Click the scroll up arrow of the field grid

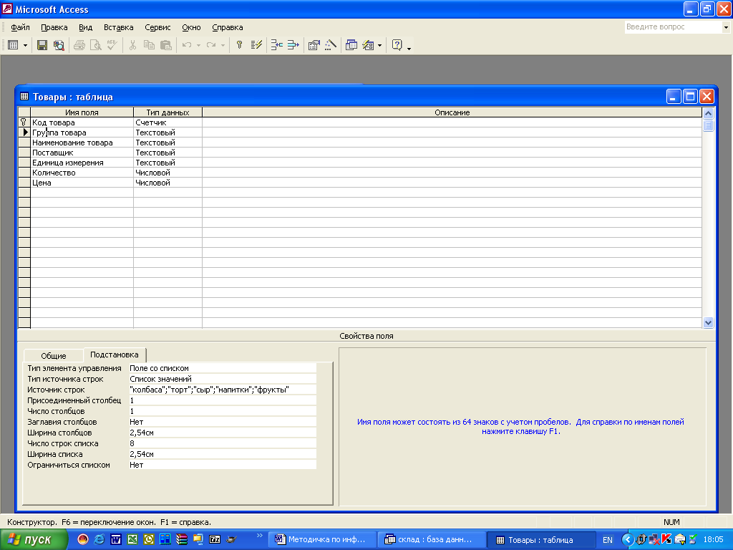708,112
